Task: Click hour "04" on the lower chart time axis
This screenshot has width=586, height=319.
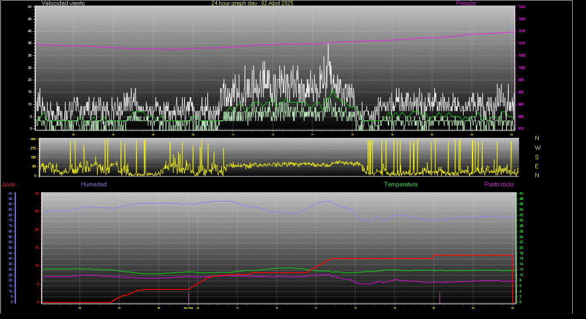Action: pyautogui.click(x=119, y=307)
